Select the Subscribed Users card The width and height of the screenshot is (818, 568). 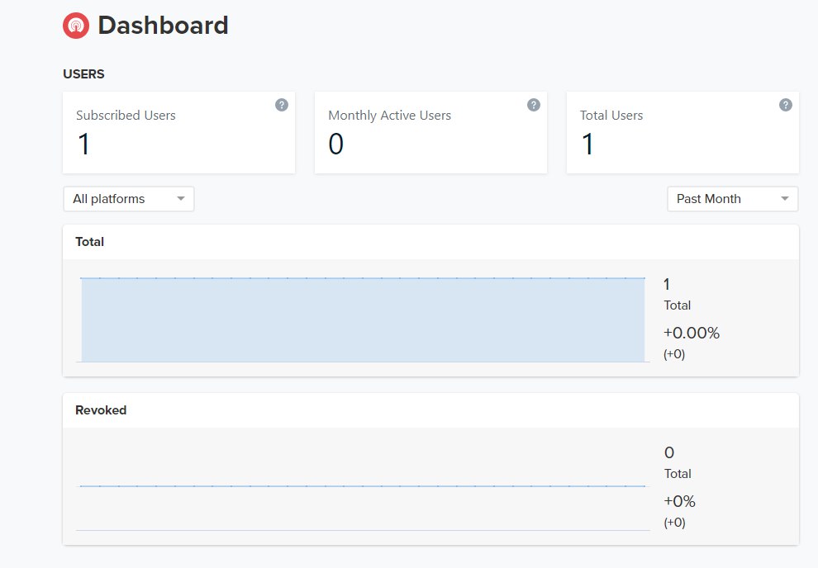point(179,132)
